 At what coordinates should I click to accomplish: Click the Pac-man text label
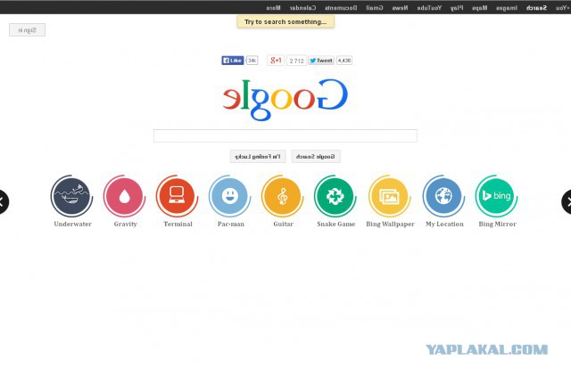231,224
